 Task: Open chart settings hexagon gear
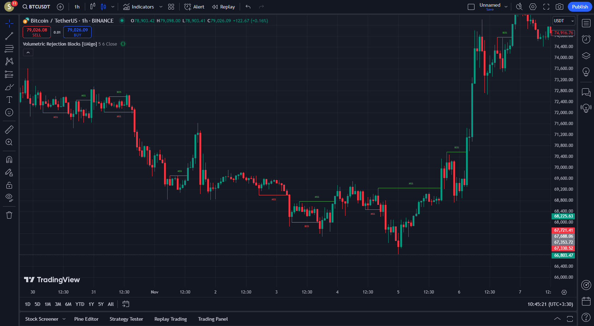coord(533,7)
